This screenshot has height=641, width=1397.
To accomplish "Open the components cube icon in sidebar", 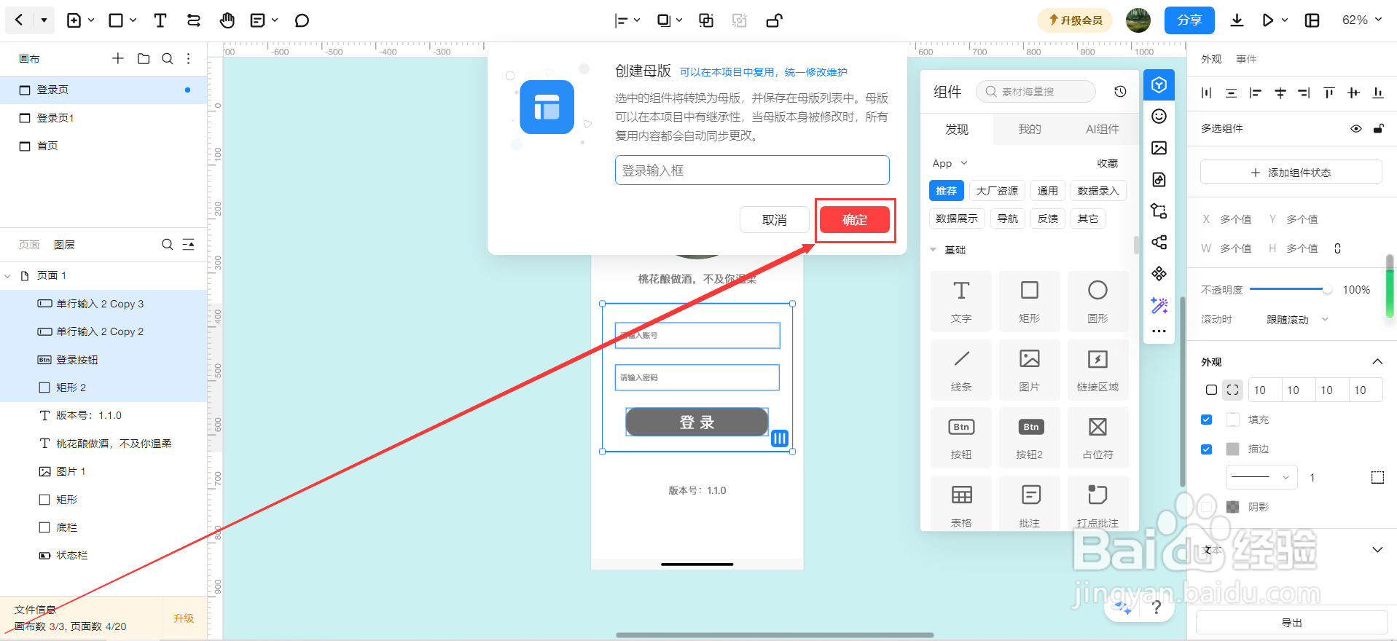I will [1159, 85].
